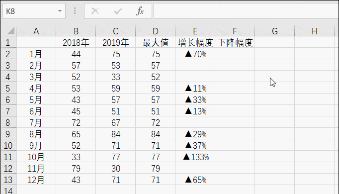Click the 下降幅度 header cell

[235, 42]
